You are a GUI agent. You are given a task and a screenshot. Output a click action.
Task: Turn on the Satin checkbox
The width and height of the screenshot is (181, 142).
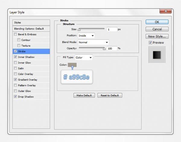pyautogui.click(x=15, y=68)
